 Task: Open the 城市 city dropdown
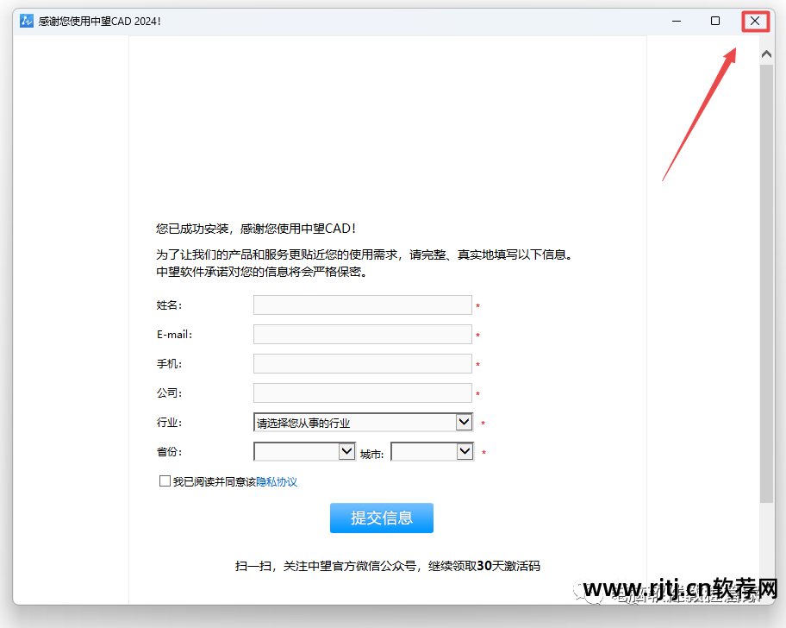point(464,451)
